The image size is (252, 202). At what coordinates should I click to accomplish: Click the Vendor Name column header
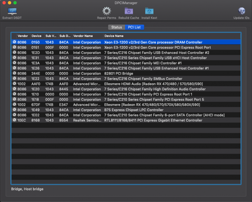coord(83,36)
